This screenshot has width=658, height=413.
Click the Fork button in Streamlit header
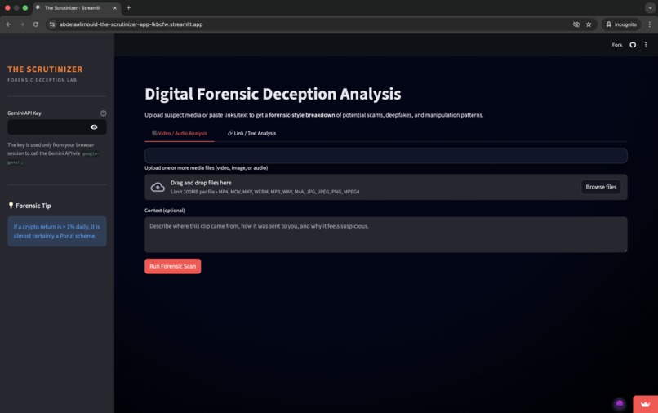tap(617, 45)
